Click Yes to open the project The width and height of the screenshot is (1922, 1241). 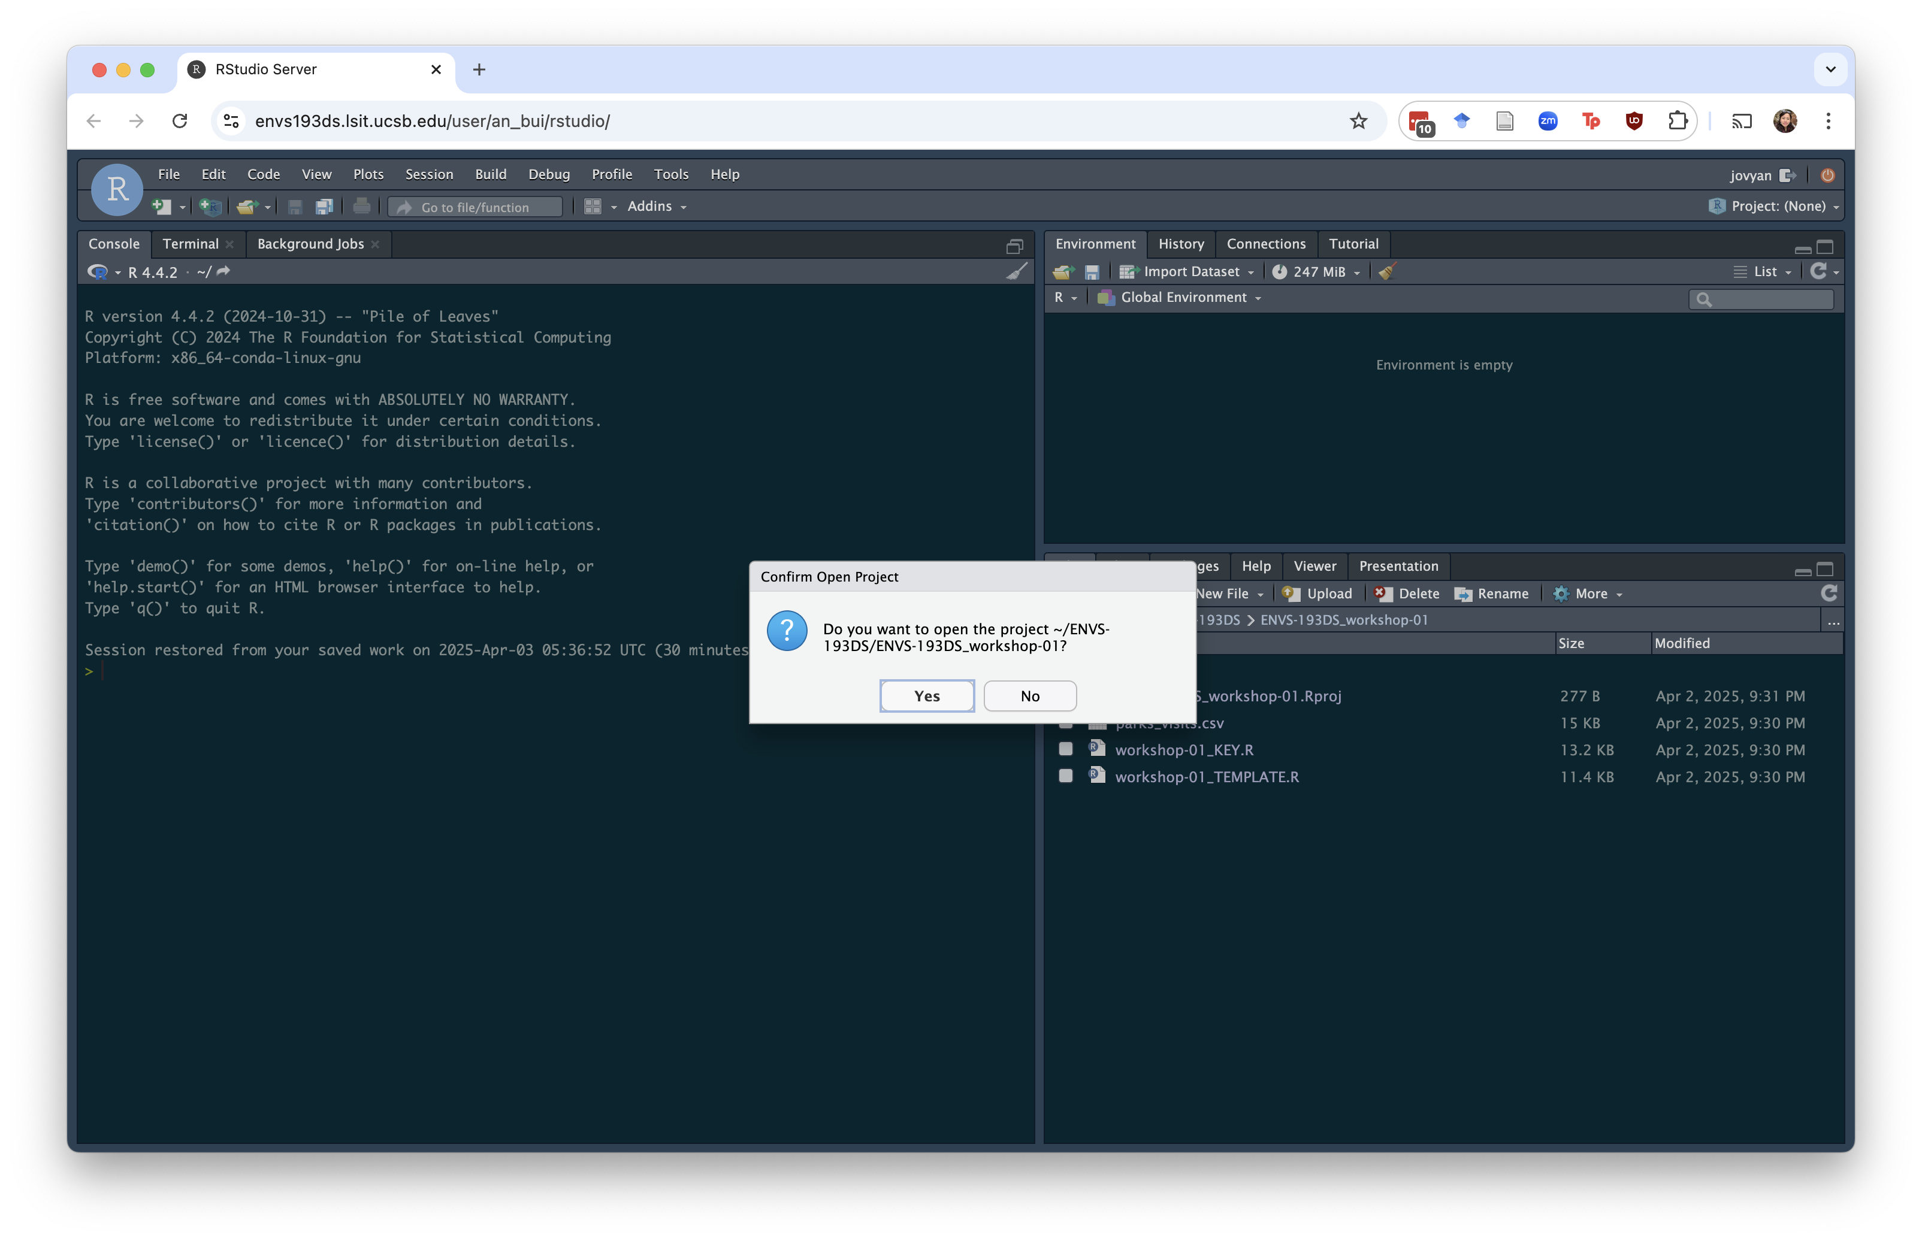[927, 696]
